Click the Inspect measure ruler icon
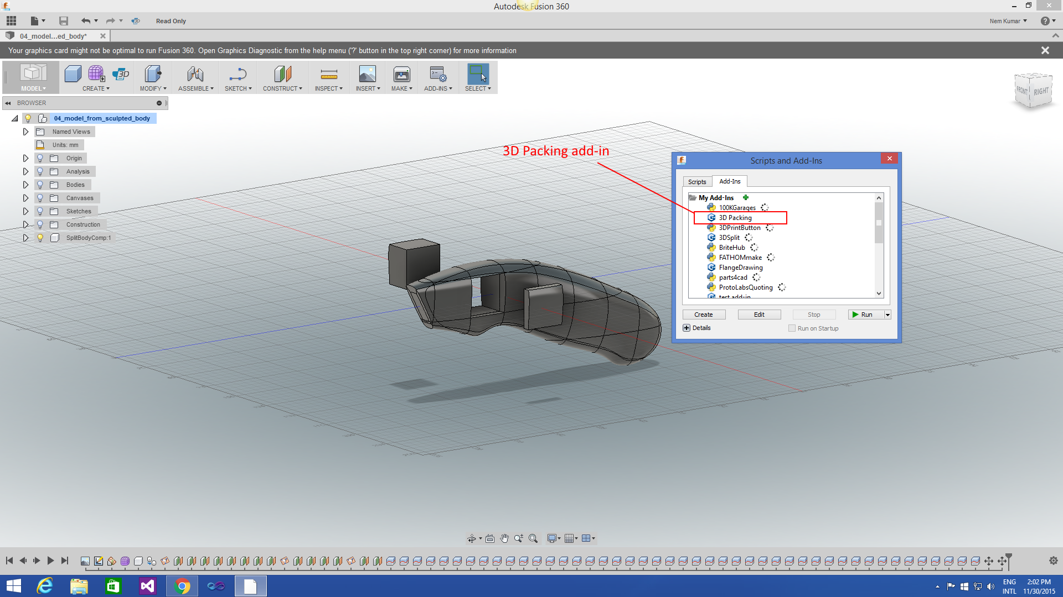 pyautogui.click(x=328, y=74)
